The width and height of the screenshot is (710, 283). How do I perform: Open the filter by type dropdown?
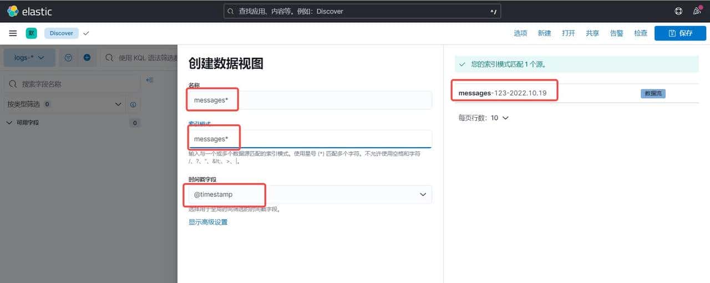click(64, 104)
